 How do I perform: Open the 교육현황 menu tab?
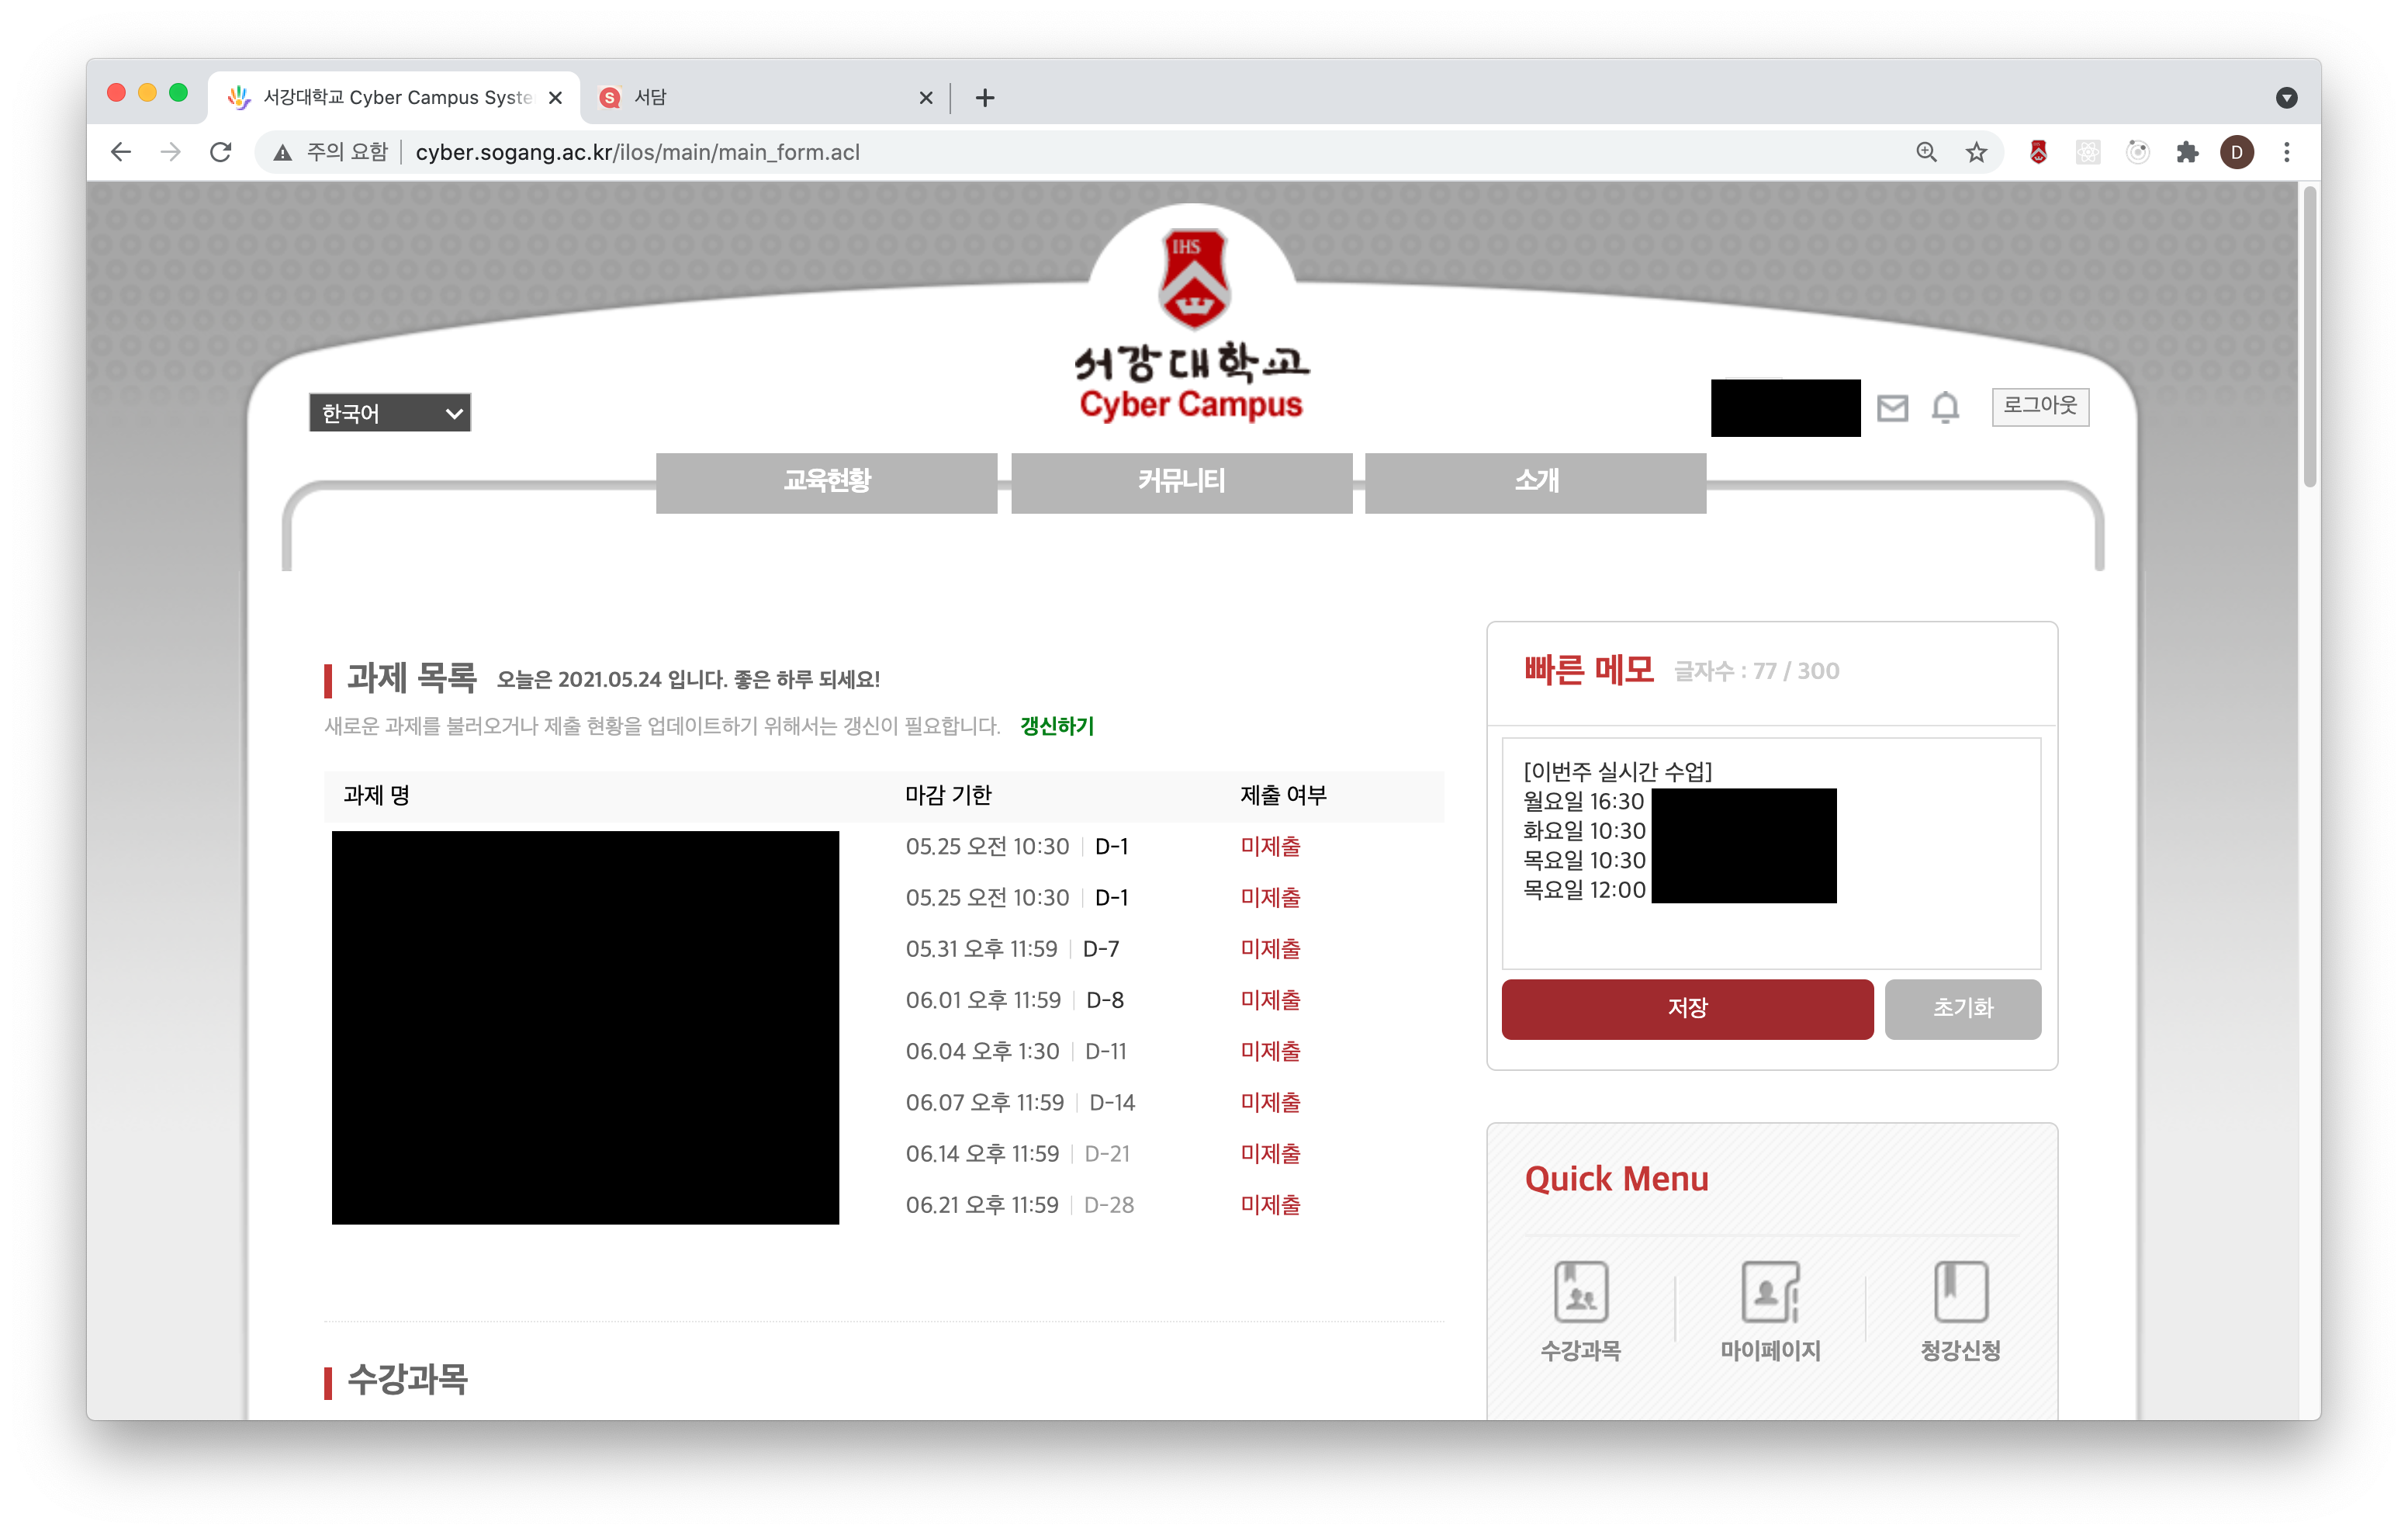826,483
